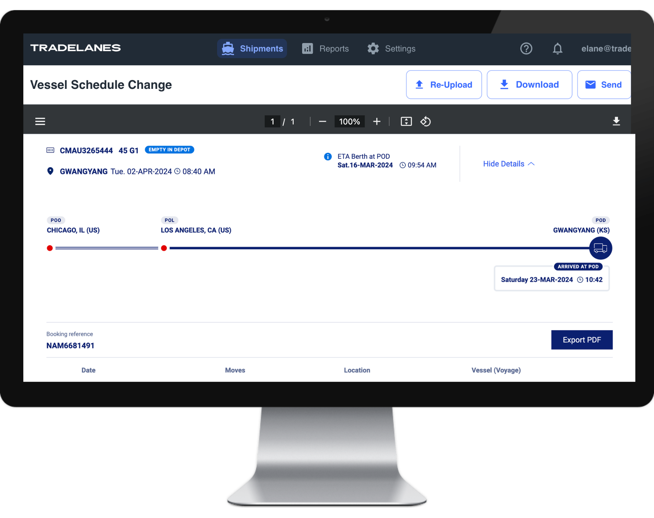The height and width of the screenshot is (518, 654).
Task: Click the GWANGYANG location pin icon
Action: pos(50,171)
